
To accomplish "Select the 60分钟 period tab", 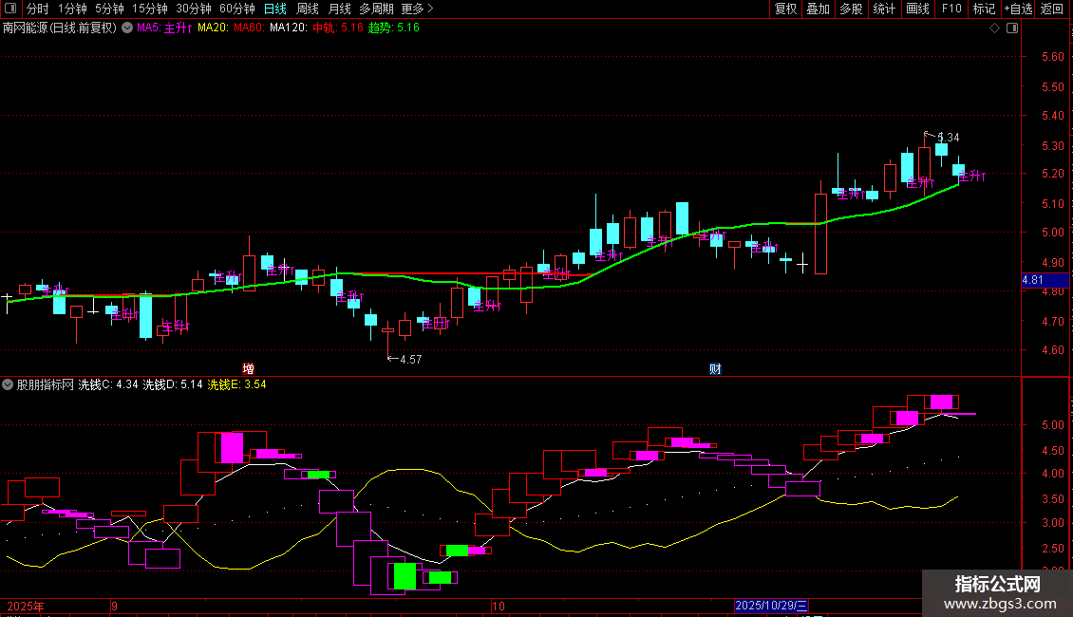I will 236,9.
